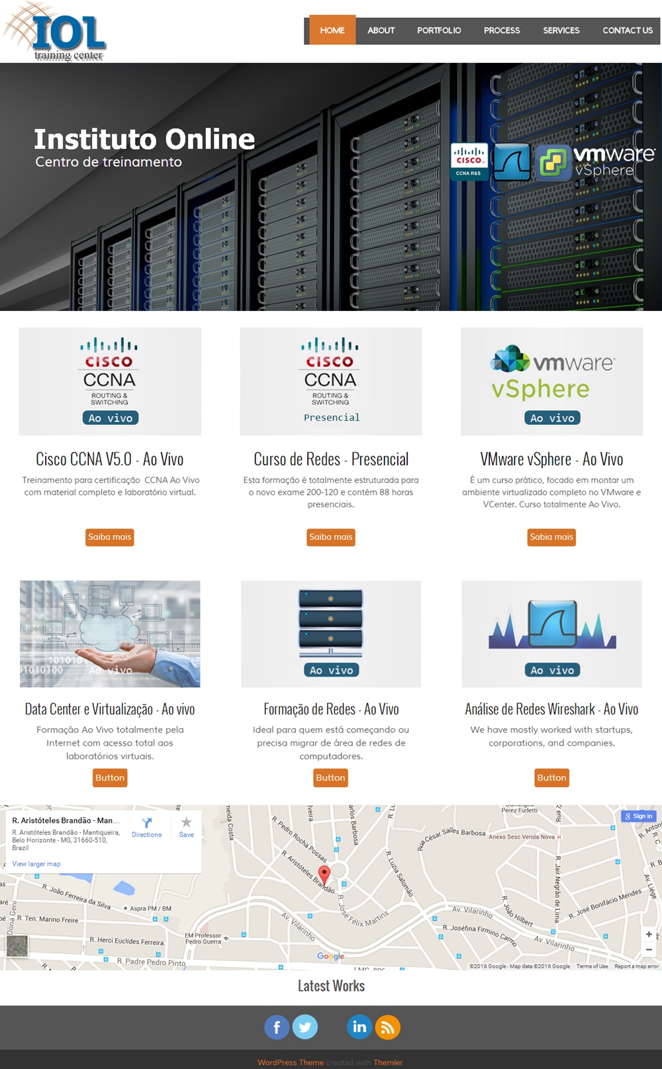This screenshot has width=662, height=1069.
Task: Click the VMware vSphere - Ao Vivo heading
Action: (x=551, y=459)
